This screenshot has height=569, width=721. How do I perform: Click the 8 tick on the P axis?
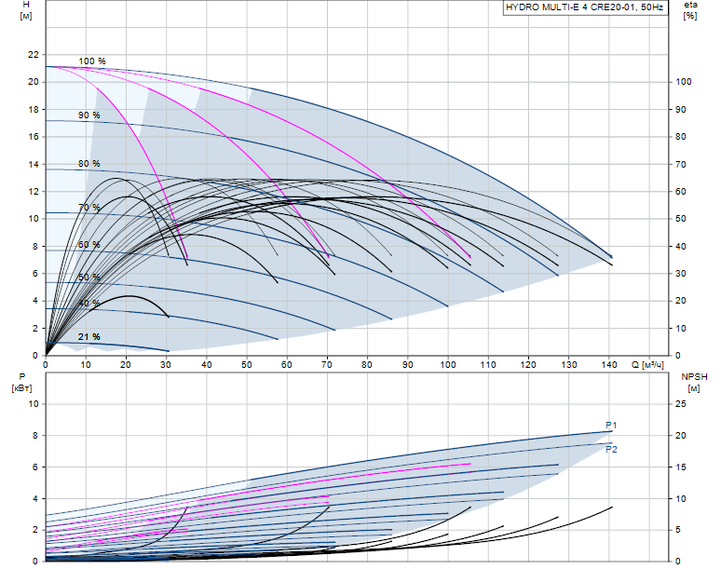click(35, 436)
